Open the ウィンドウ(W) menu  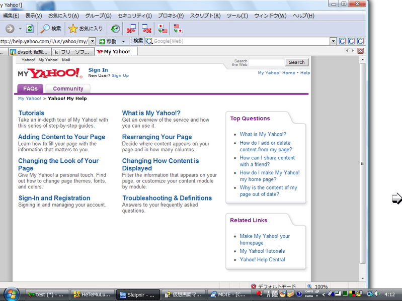coord(270,16)
